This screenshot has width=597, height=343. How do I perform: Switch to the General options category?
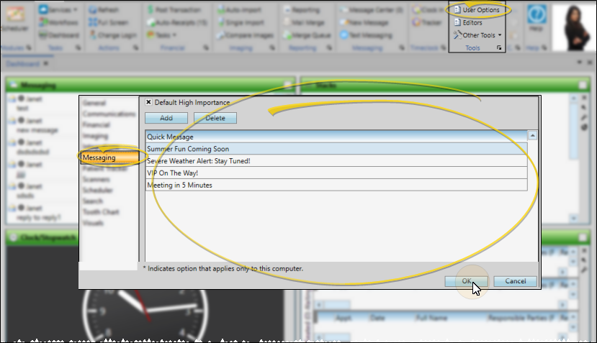click(x=94, y=104)
